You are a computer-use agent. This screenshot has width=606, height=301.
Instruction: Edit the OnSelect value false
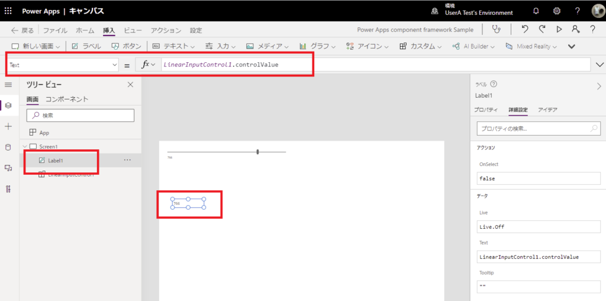(x=539, y=179)
